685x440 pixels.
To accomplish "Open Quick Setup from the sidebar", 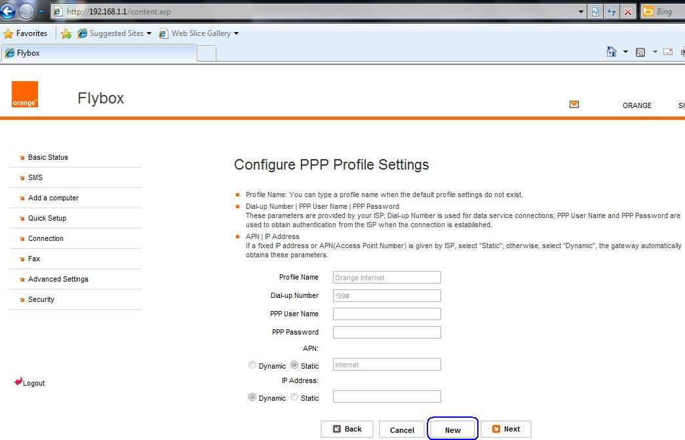I will tap(47, 218).
